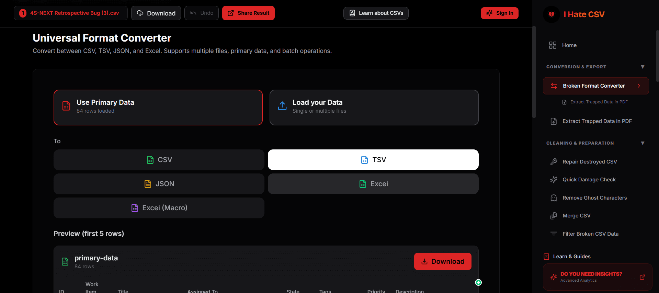Screen dimensions: 659x293
Task: Click the Repair Destroyed CSV wrench icon
Action: (x=554, y=162)
